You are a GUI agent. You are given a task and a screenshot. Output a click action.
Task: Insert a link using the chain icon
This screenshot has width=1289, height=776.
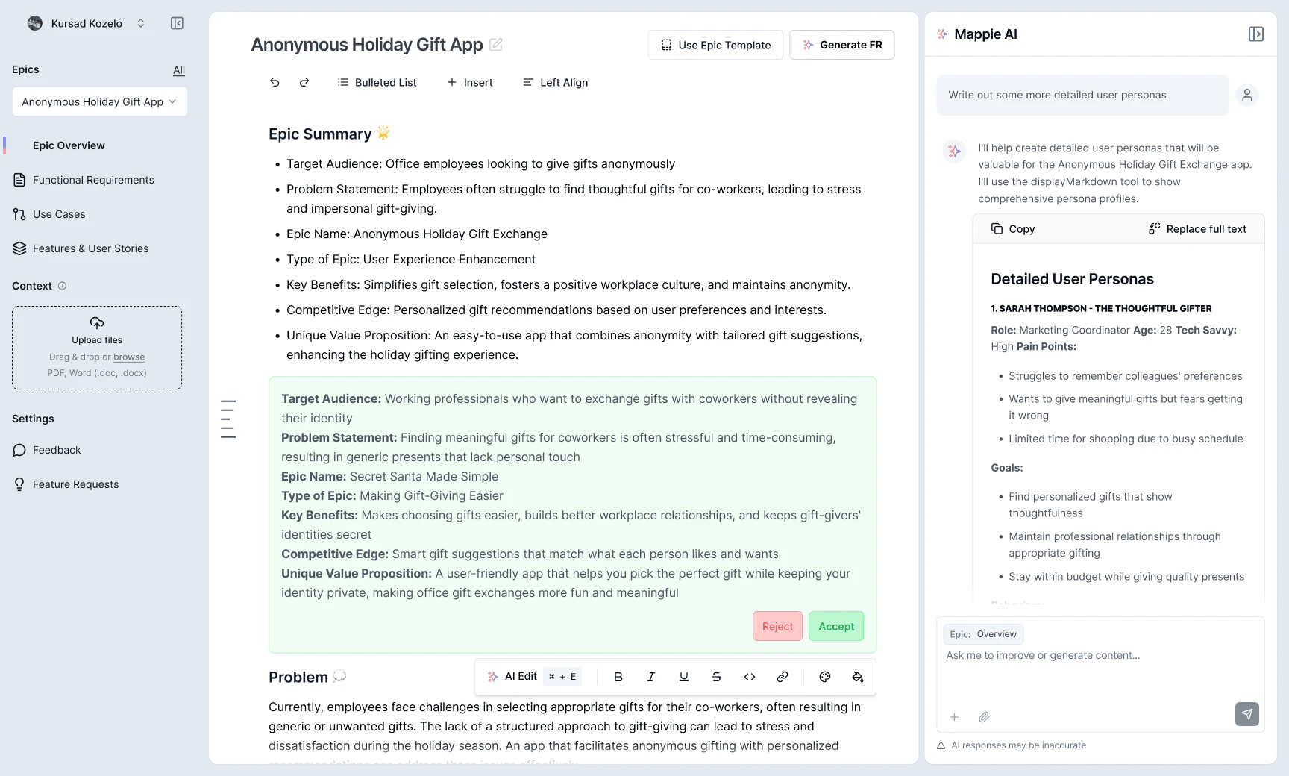[x=782, y=677]
